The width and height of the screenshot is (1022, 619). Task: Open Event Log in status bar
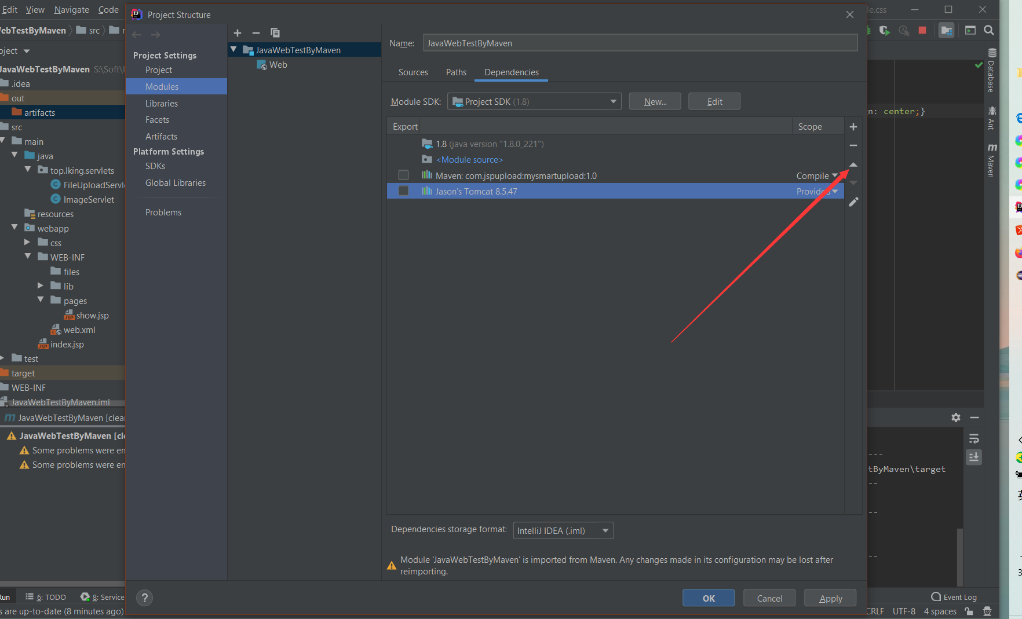(x=954, y=597)
